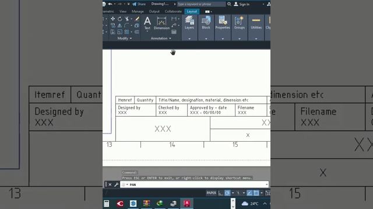Open Text tool dropdown arrow
Screen dimensions: 373x209
pos(147,31)
